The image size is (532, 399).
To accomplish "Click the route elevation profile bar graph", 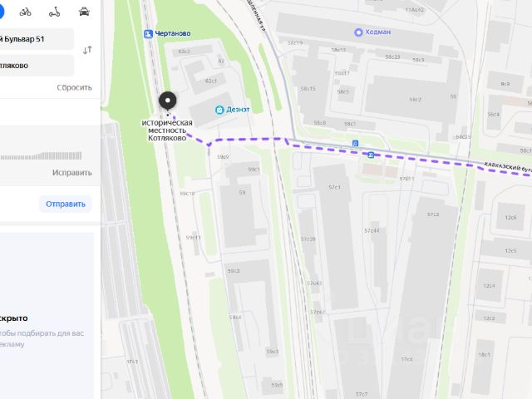I will coord(41,155).
